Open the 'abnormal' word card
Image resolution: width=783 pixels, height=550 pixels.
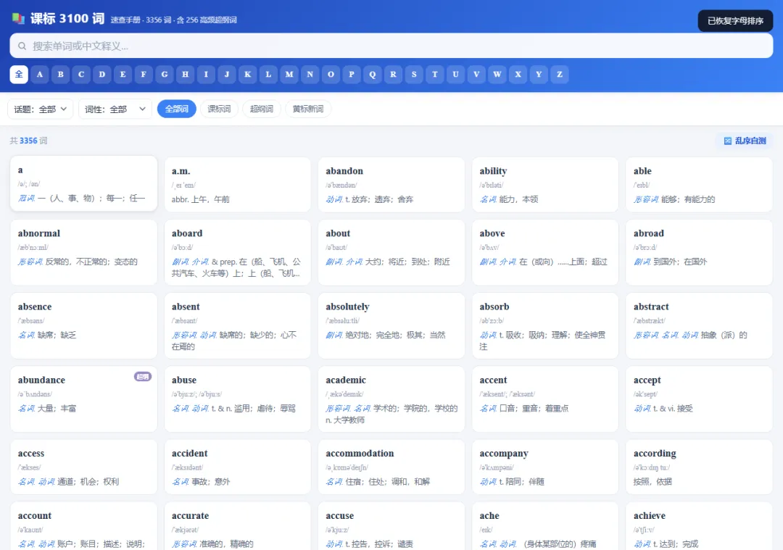[x=84, y=253]
